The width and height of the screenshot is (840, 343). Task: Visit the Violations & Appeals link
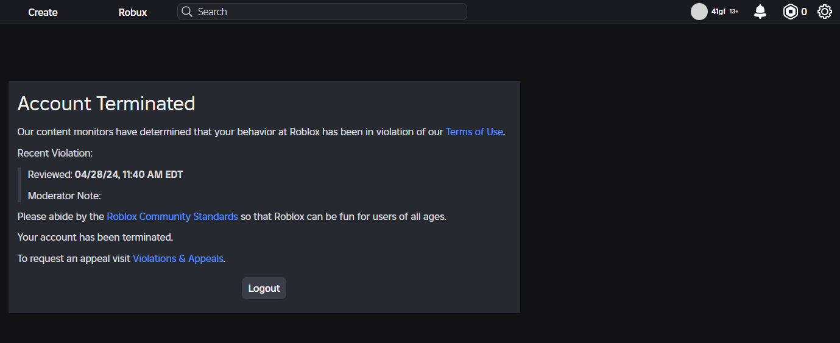point(178,258)
